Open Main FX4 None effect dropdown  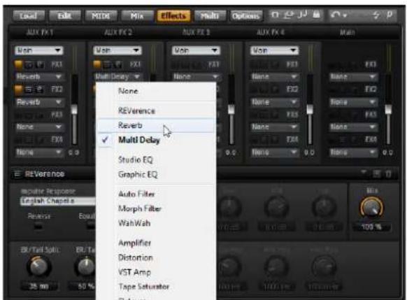[353, 152]
